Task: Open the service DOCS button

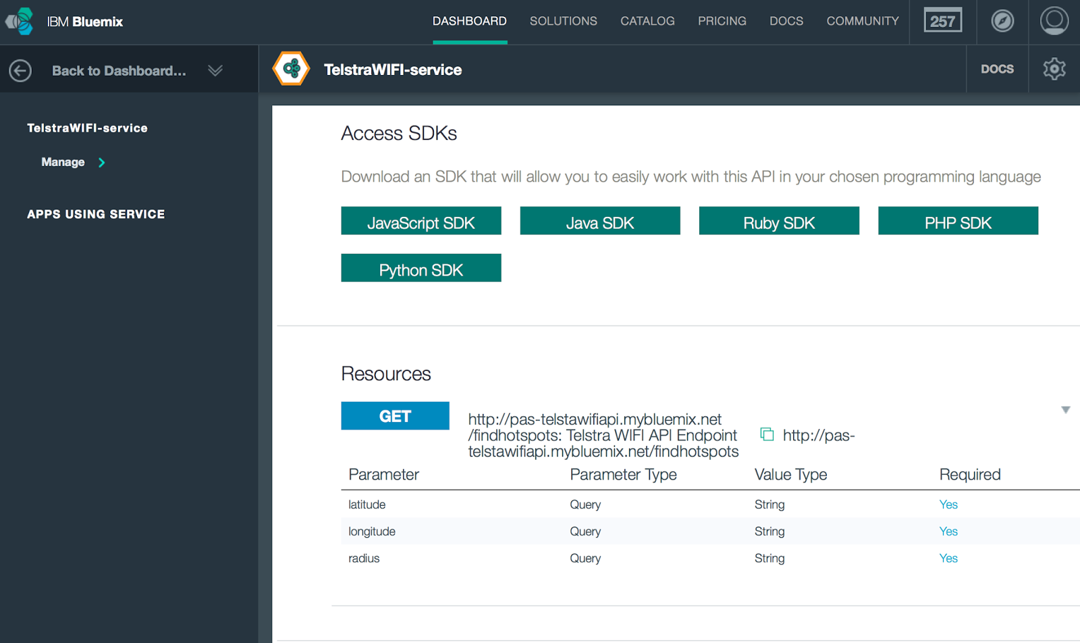Action: coord(997,69)
